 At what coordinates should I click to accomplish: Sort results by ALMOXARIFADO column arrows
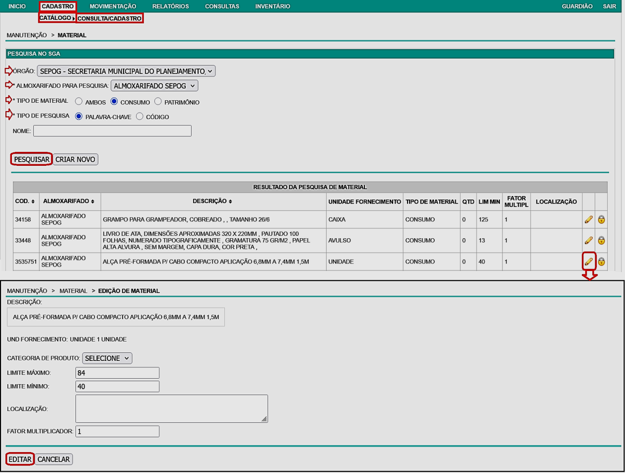pyautogui.click(x=93, y=202)
